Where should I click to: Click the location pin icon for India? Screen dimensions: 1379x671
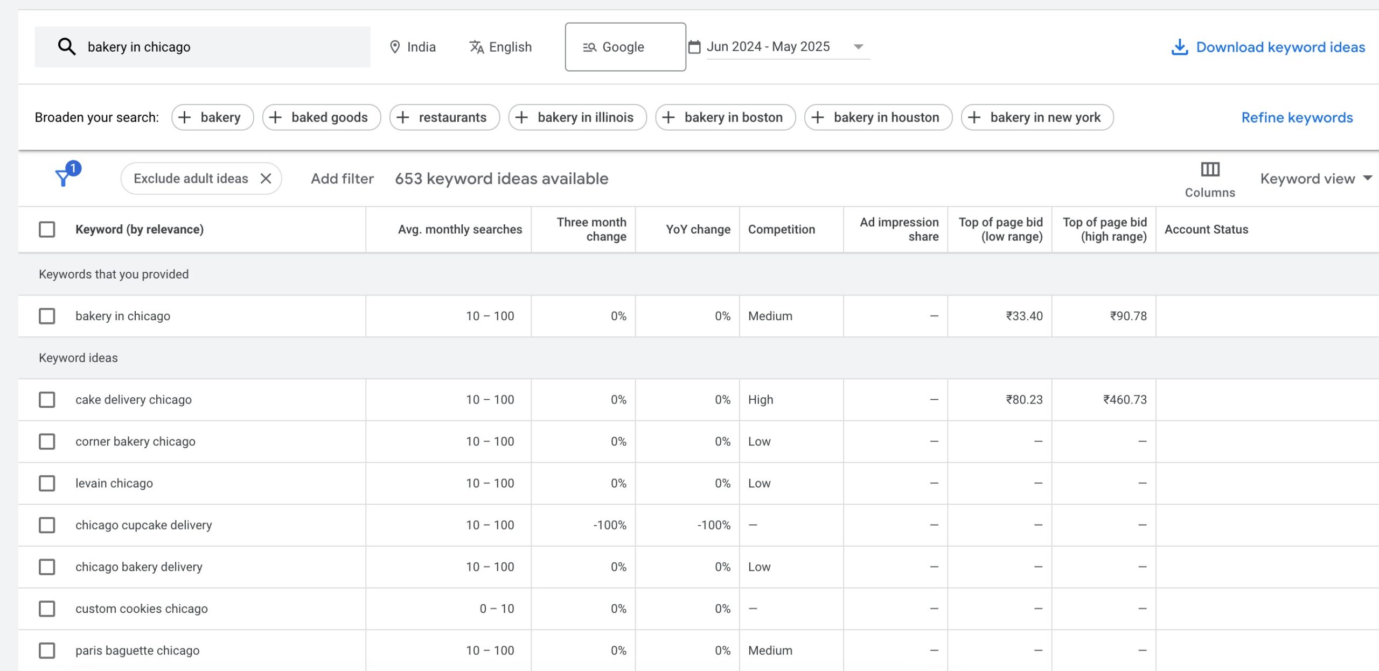tap(395, 47)
